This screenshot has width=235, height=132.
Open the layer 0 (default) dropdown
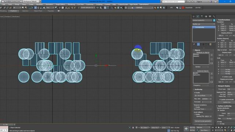[140, 8]
